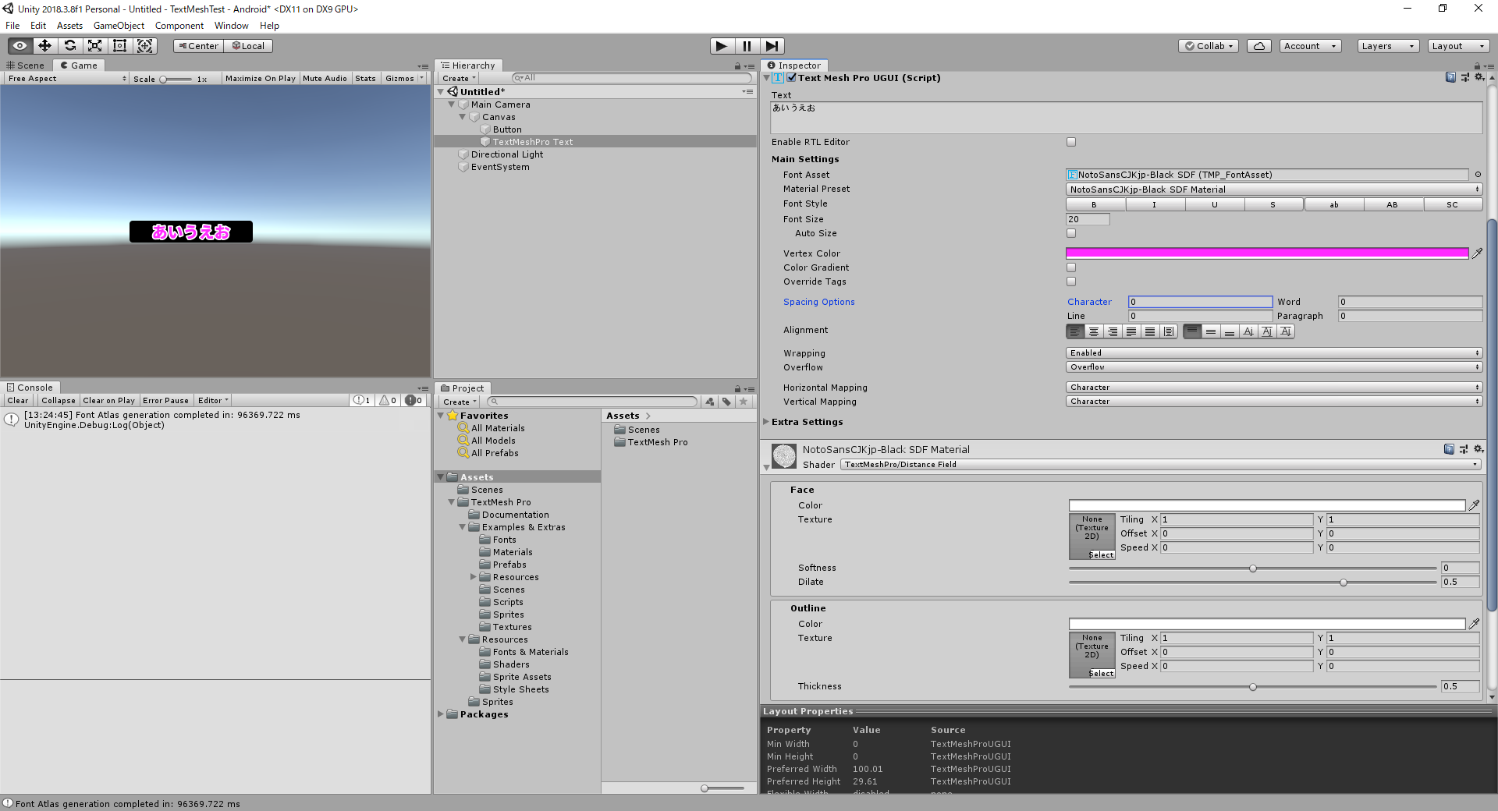Set text alignment to right
Image resolution: width=1498 pixels, height=811 pixels.
click(1113, 331)
